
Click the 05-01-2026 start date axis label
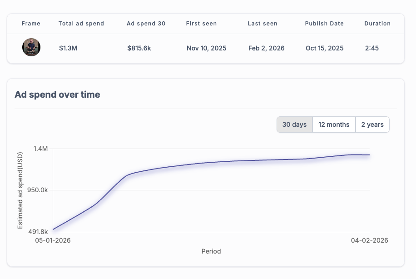53,240
